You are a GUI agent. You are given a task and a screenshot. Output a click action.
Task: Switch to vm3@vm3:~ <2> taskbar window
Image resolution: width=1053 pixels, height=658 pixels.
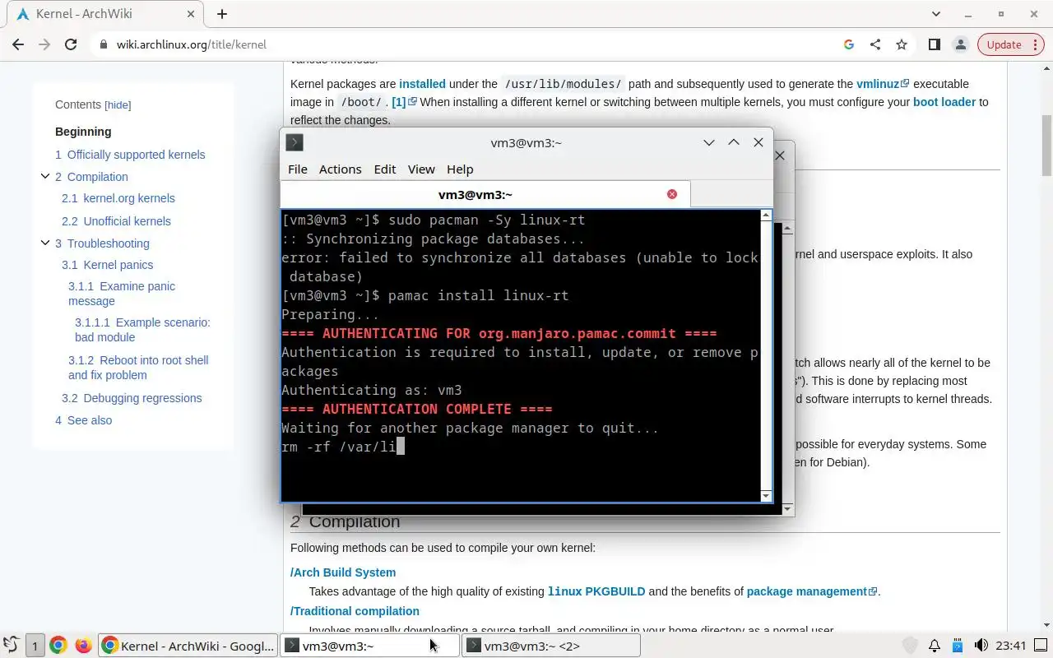pyautogui.click(x=551, y=646)
